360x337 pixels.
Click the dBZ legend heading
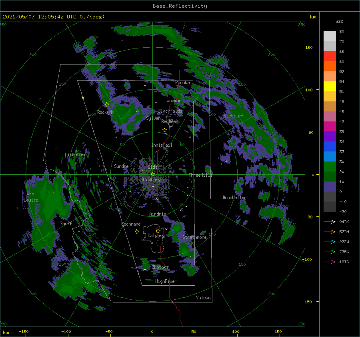pyautogui.click(x=339, y=22)
